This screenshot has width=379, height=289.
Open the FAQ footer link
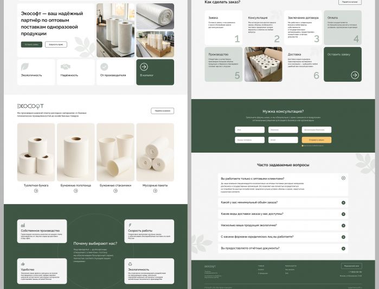pyautogui.click(x=287, y=273)
